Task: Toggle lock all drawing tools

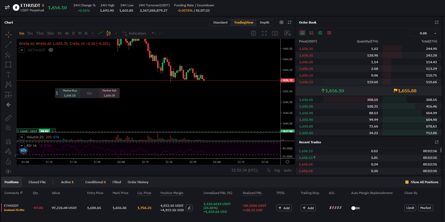Action: (x=8, y=161)
